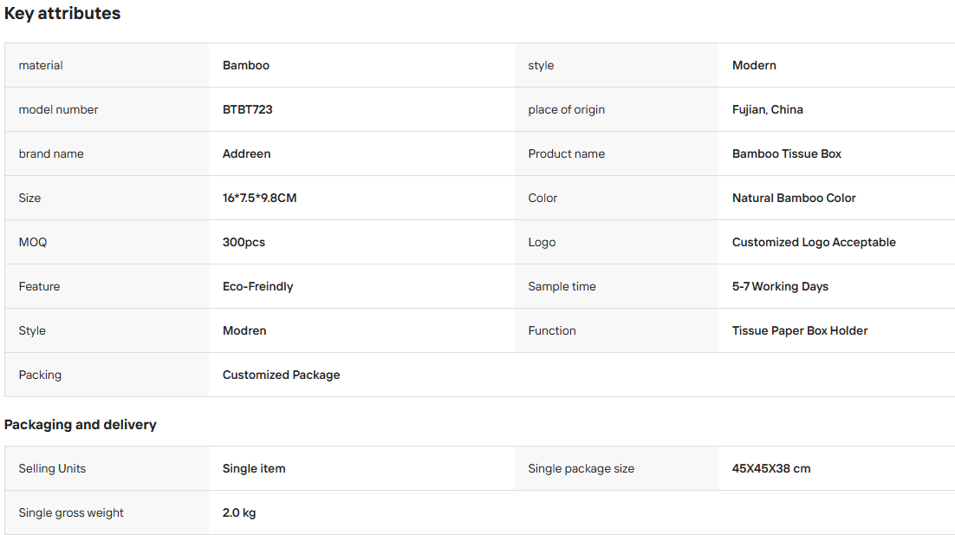Click the model number BTBT723
Image resolution: width=955 pixels, height=535 pixels.
tap(247, 109)
